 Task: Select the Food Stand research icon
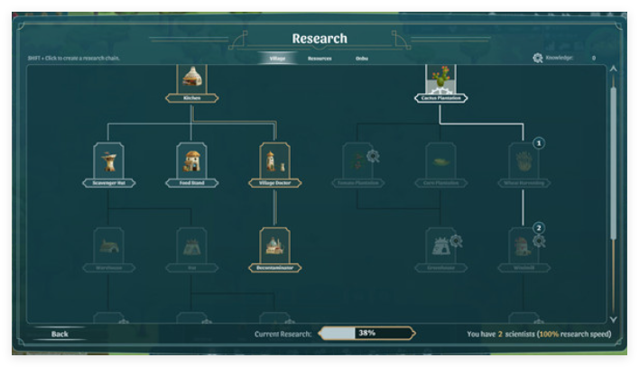(191, 162)
